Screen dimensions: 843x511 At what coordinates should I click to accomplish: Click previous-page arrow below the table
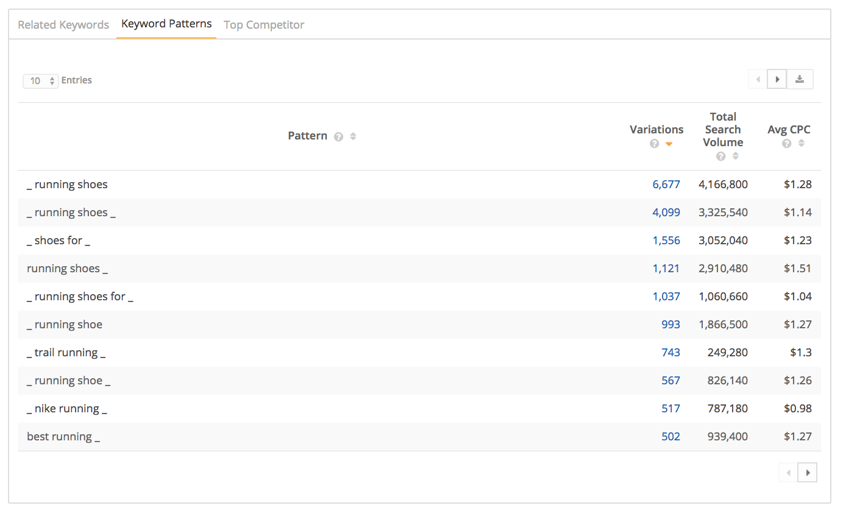[x=788, y=472]
